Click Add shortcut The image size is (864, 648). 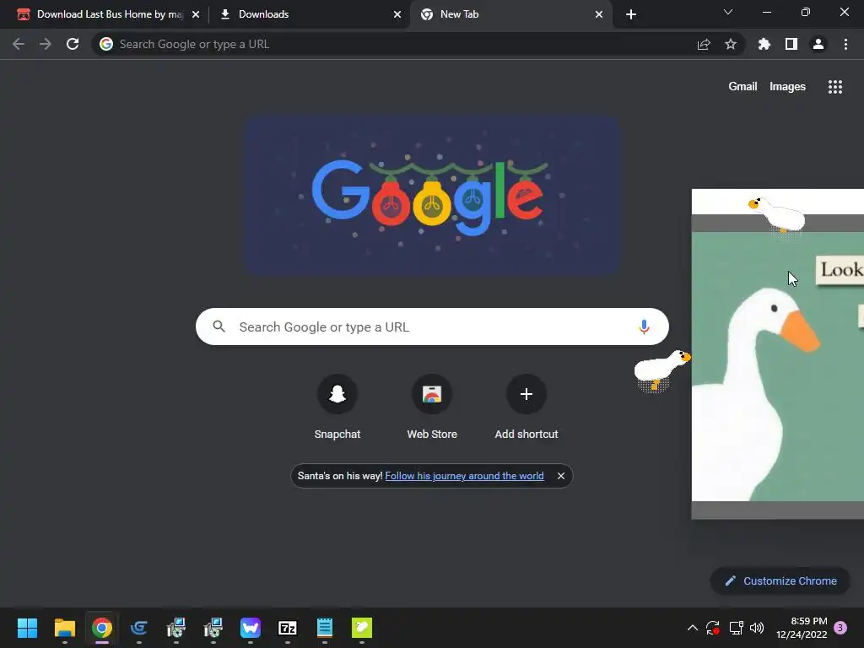pyautogui.click(x=526, y=407)
